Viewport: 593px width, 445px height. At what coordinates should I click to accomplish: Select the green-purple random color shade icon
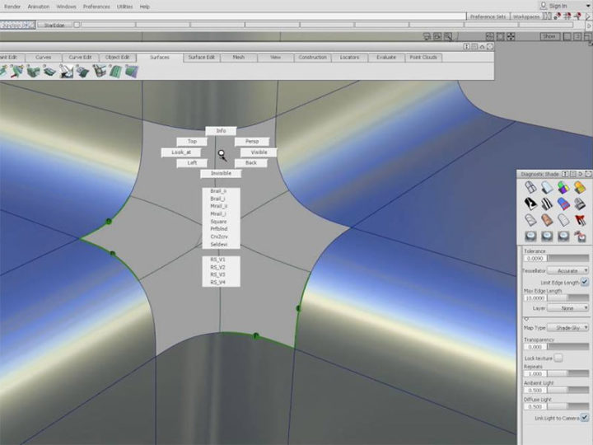point(563,187)
